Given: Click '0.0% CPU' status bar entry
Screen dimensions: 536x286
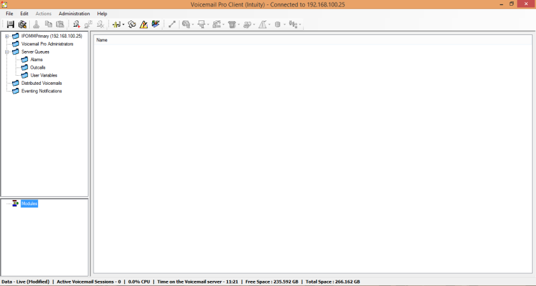Looking at the screenshot, I should 139,282.
